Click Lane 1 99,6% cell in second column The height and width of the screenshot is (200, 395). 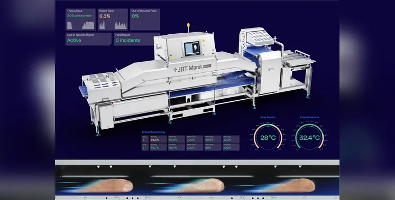[176, 139]
